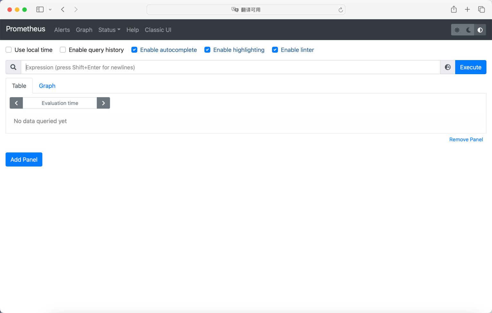The width and height of the screenshot is (492, 313).
Task: Open the Alerts page
Action: click(x=62, y=30)
